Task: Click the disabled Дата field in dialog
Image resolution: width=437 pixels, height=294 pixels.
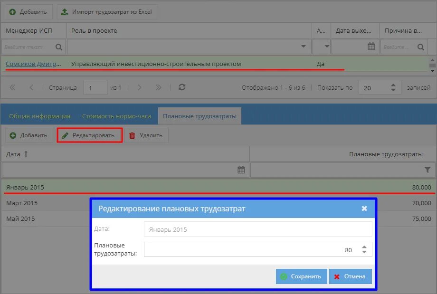Action: point(258,229)
